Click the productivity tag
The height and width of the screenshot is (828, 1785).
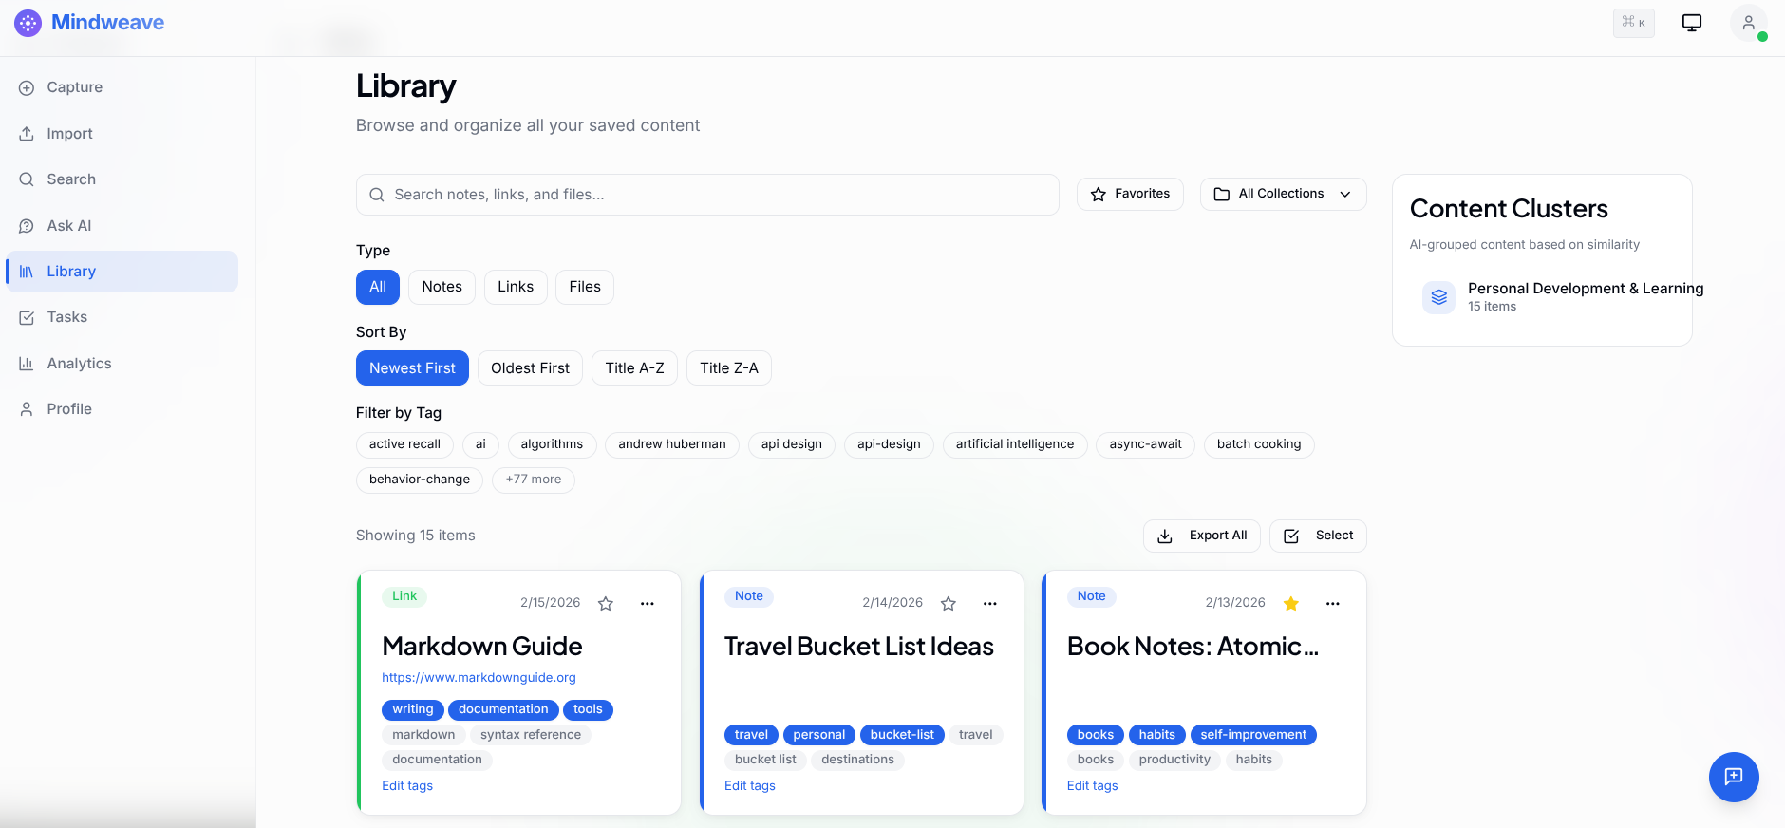tap(1174, 760)
